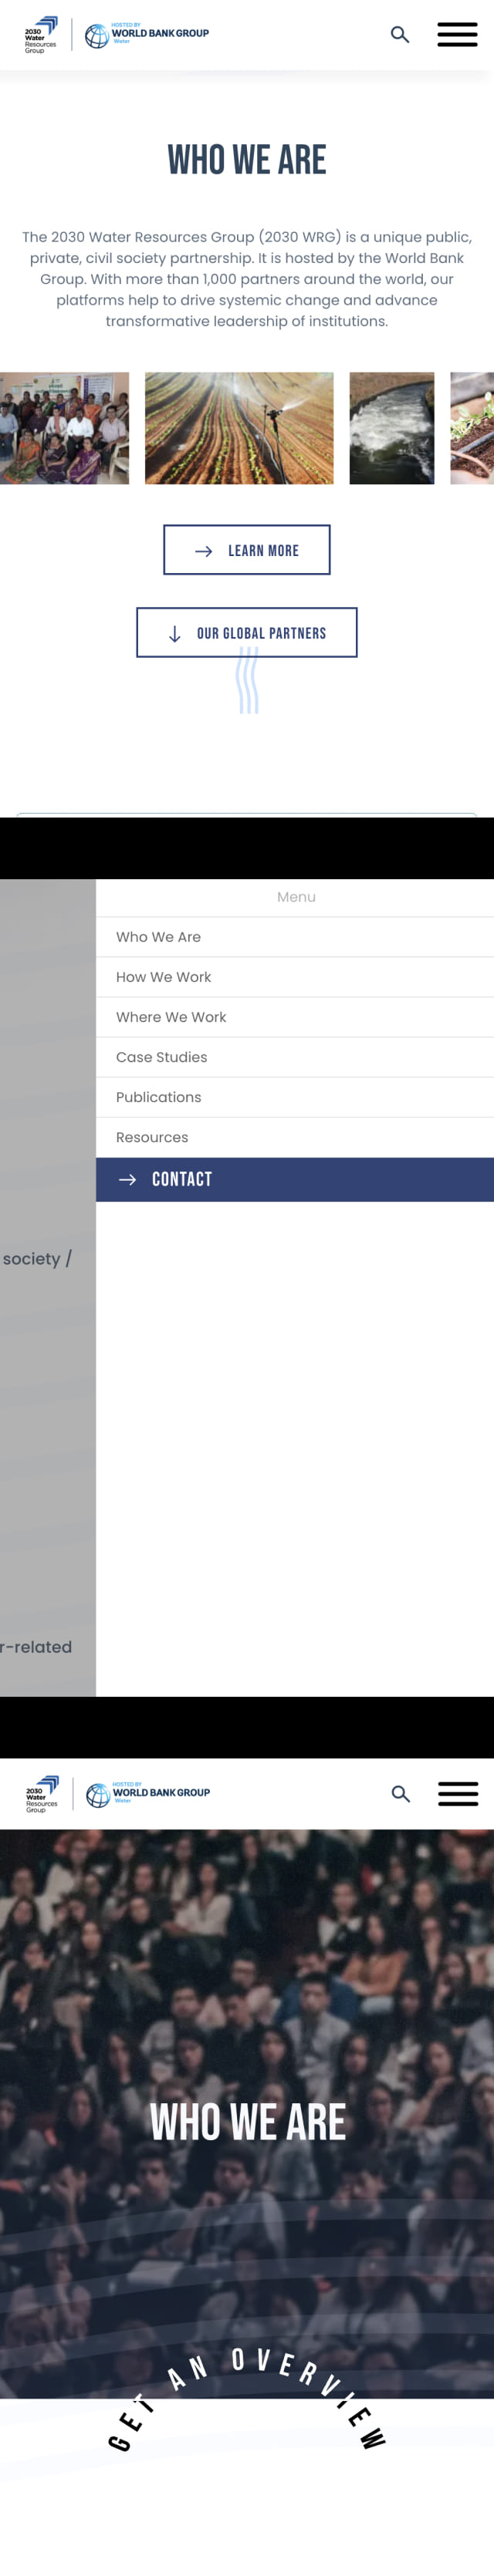Screen dimensions: 494x2576
Task: Click the Learn More button
Action: [247, 550]
